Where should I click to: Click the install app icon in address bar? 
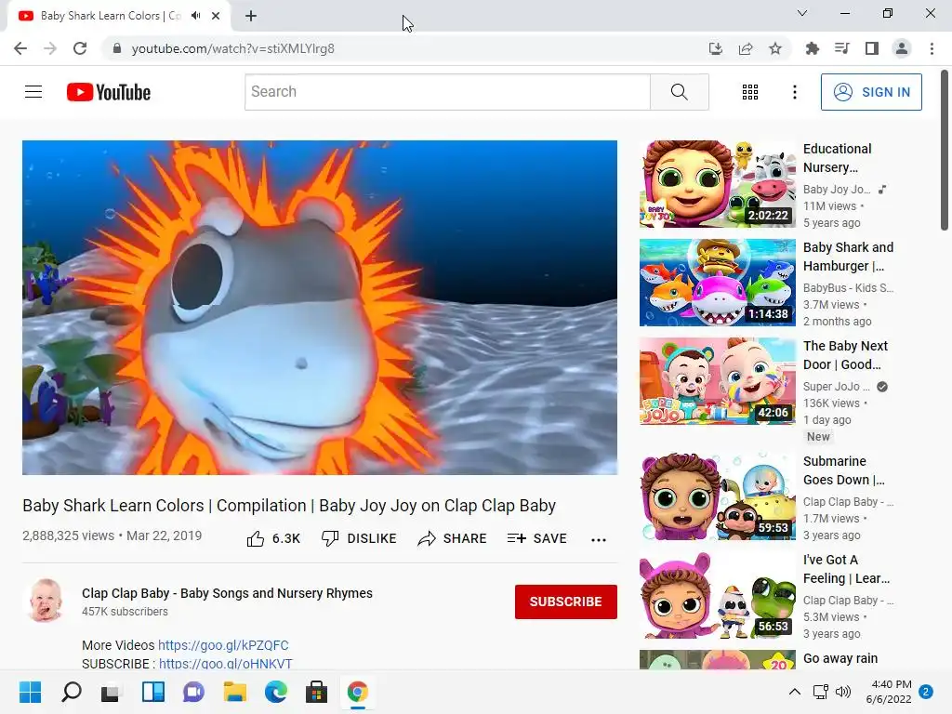[716, 48]
